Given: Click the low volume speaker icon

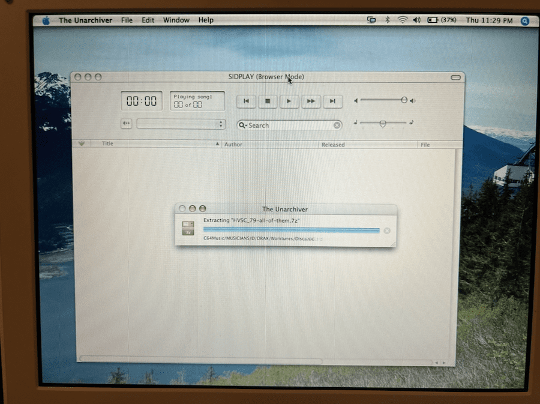Looking at the screenshot, I should [x=356, y=101].
